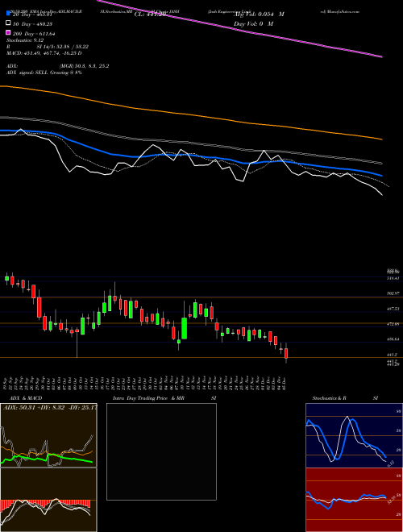Click the blue-background Stochastics chart panel
This screenshot has width=403, height=532.
[354, 435]
